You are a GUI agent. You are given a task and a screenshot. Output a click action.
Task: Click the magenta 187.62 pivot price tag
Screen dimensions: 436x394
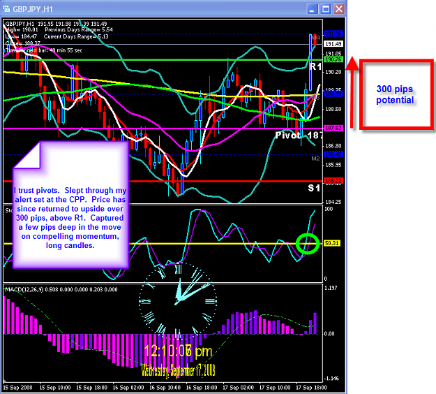333,128
